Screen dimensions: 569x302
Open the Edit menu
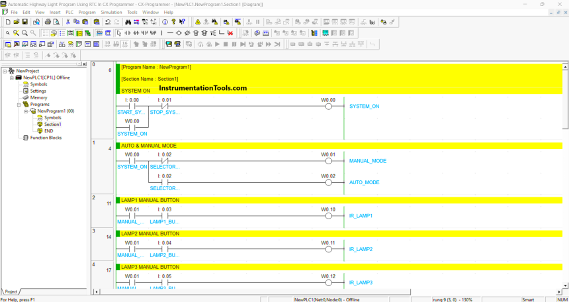(x=26, y=13)
